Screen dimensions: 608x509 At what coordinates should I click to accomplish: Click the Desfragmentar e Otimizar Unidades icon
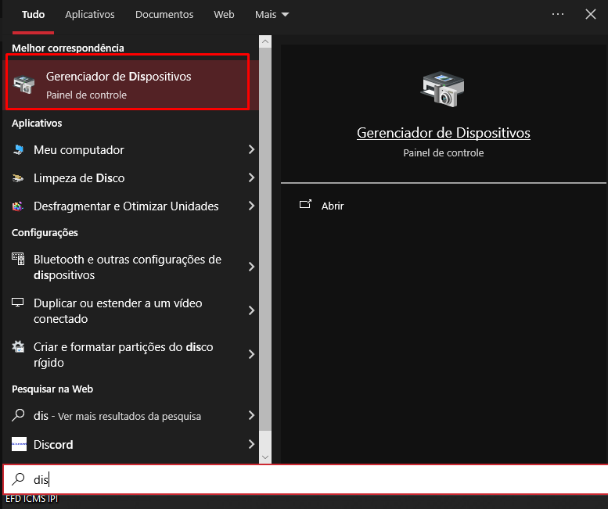(18, 206)
